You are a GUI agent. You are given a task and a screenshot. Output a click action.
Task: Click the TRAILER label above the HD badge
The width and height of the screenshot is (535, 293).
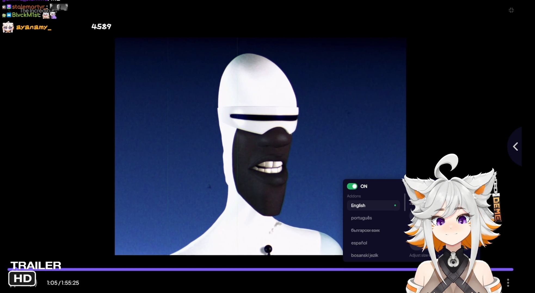36,265
